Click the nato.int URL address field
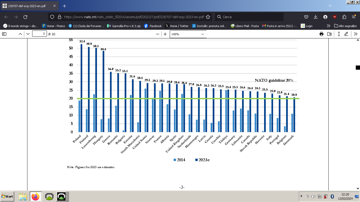This screenshot has width=360, height=202. pos(134,17)
